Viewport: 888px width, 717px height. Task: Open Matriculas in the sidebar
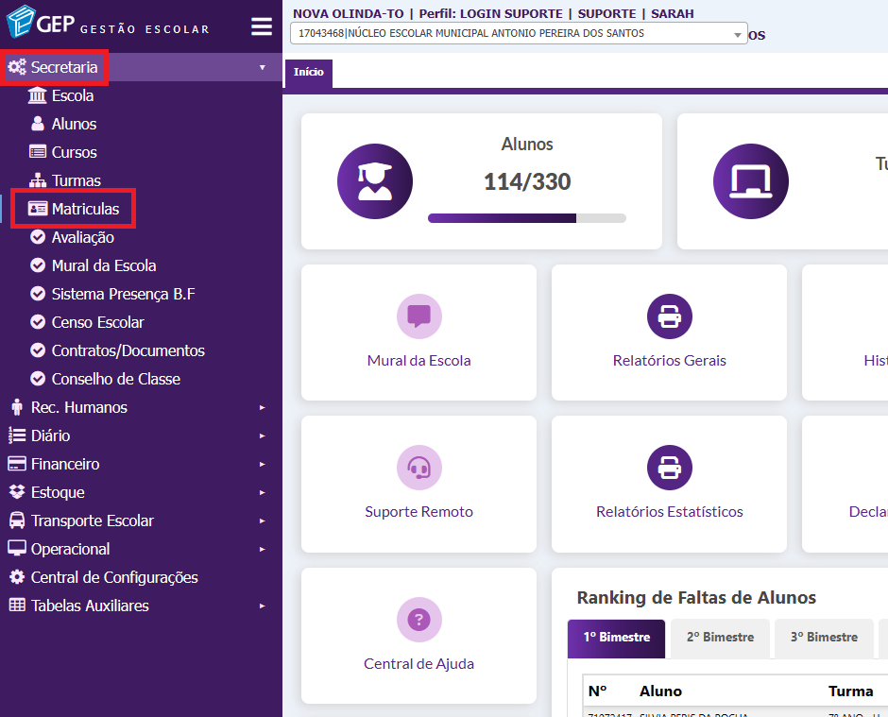pos(85,209)
